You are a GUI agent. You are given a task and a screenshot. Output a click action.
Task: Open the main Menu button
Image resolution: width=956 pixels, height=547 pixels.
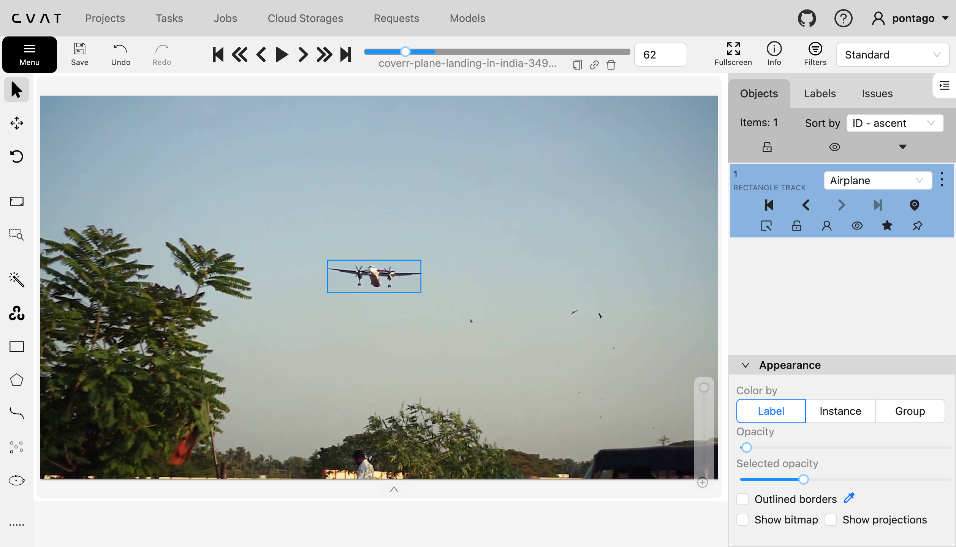click(x=30, y=54)
